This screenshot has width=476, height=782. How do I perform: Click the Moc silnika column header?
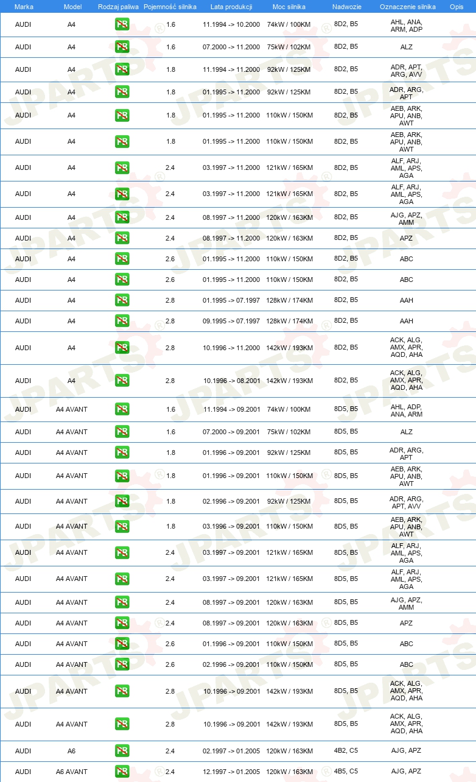coord(289,6)
